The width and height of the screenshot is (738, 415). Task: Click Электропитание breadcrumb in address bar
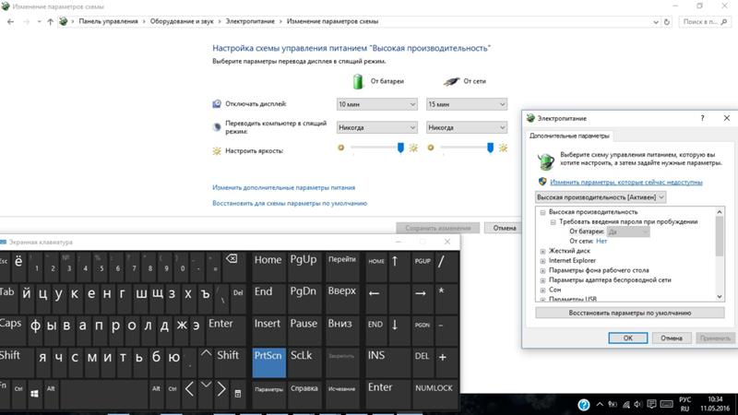(x=250, y=21)
